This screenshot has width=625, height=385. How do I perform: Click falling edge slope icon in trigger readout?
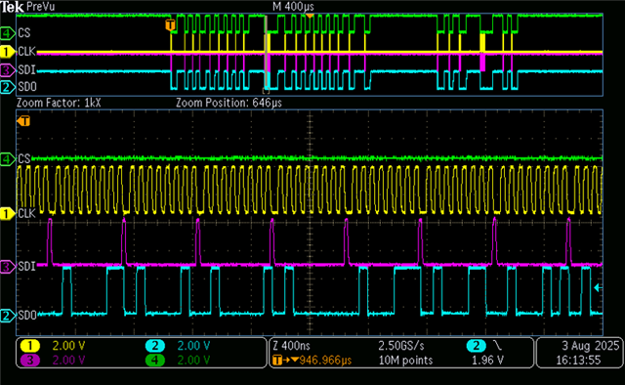point(497,346)
